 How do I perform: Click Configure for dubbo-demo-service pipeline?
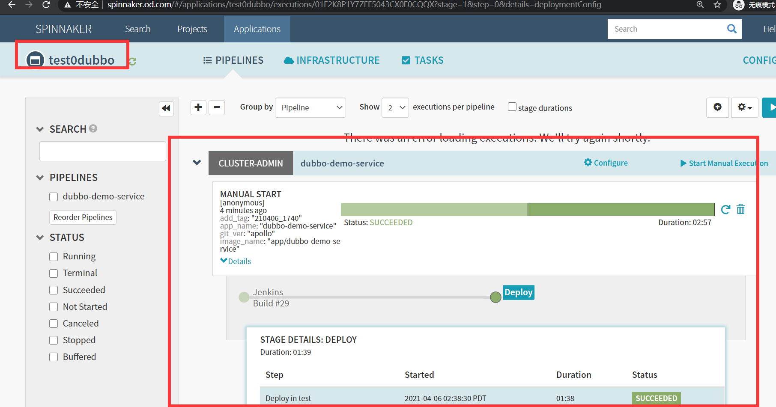point(606,163)
